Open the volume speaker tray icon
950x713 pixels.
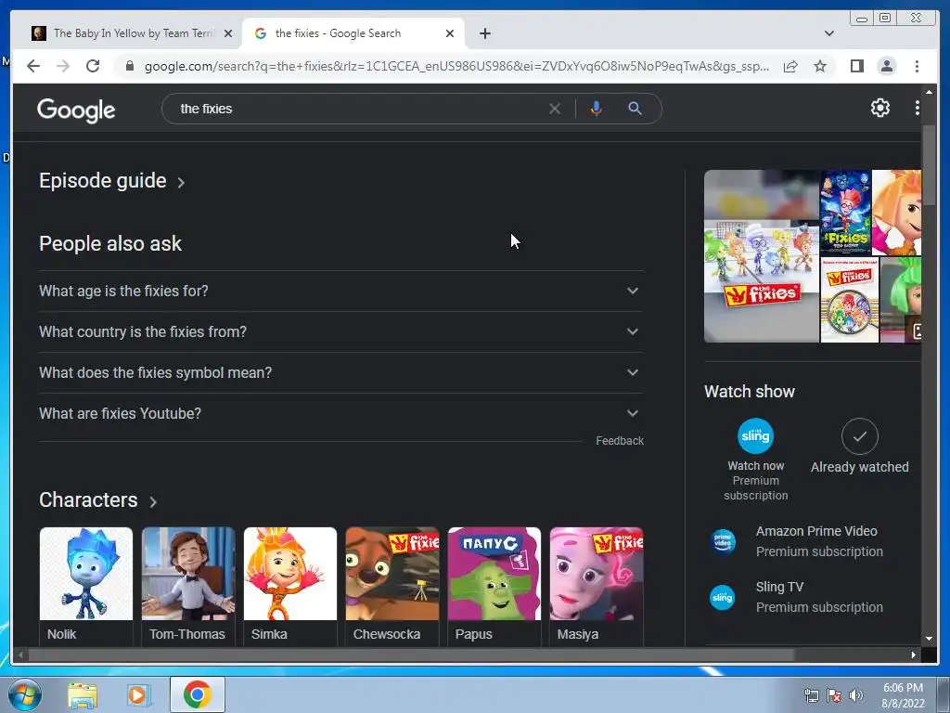pyautogui.click(x=855, y=695)
